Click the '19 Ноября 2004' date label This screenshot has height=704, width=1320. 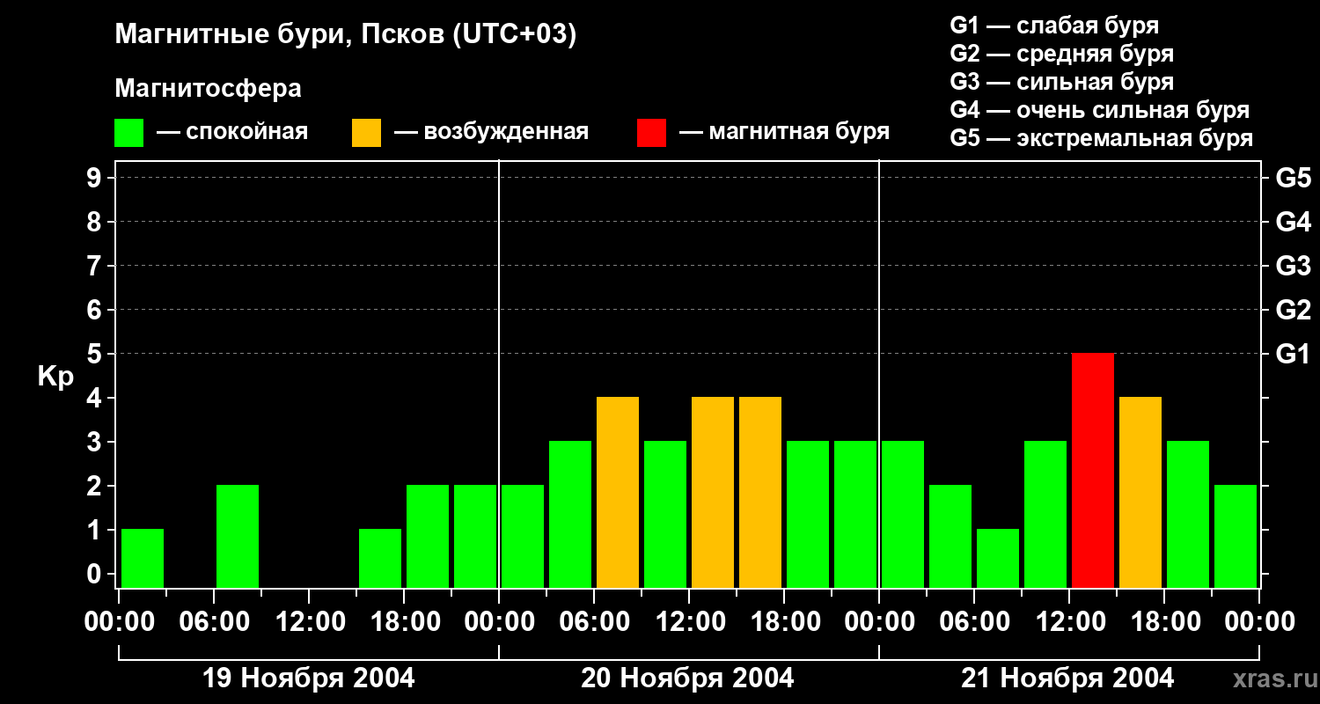pyautogui.click(x=308, y=678)
